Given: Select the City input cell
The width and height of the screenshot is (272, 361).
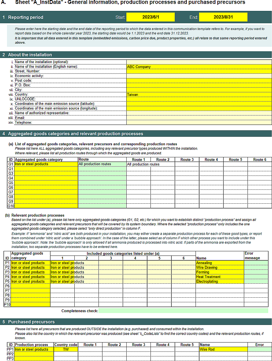Looking at the screenshot, I should pyautogui.click(x=199, y=90).
